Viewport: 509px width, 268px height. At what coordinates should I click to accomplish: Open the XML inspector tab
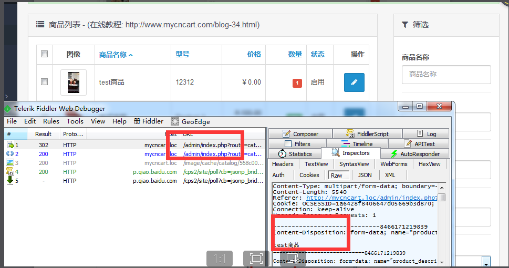coord(390,175)
